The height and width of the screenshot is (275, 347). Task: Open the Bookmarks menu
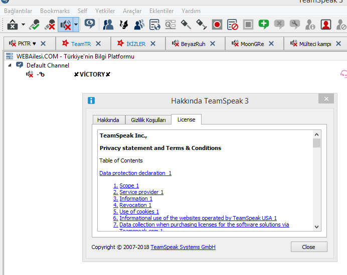[x=55, y=11]
